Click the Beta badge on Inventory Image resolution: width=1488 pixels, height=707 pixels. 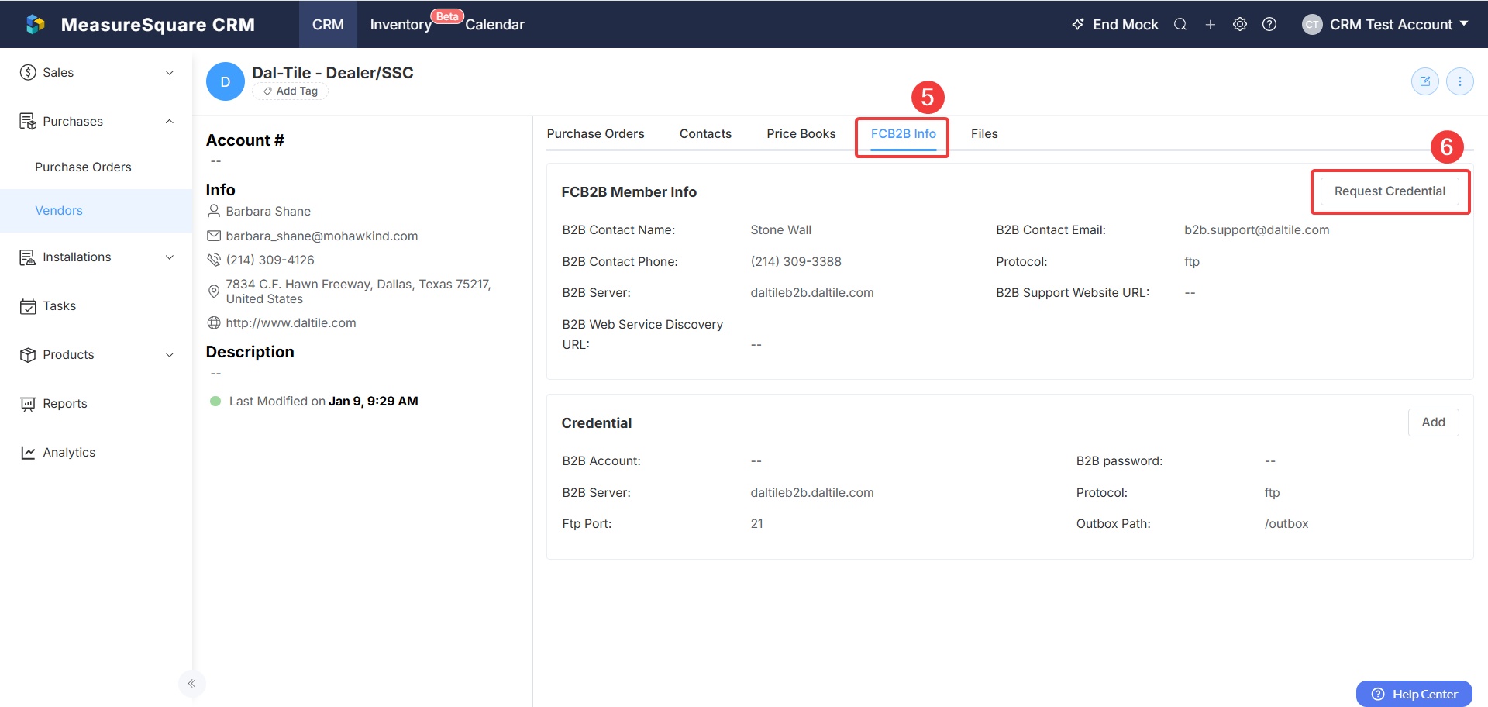pyautogui.click(x=447, y=16)
